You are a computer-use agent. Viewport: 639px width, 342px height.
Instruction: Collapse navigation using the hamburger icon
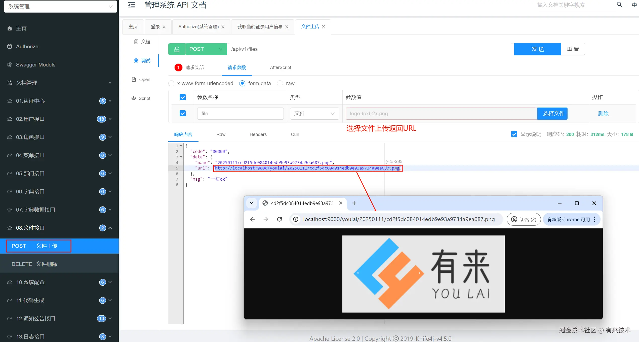tap(131, 5)
